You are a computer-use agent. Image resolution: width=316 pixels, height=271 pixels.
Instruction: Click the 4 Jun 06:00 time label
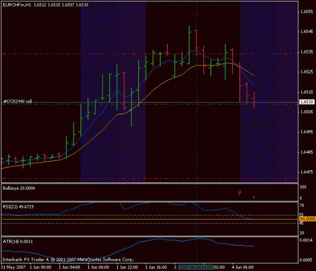[x=243, y=267]
